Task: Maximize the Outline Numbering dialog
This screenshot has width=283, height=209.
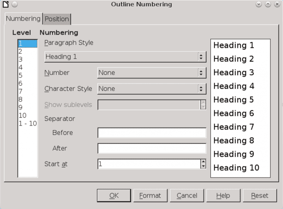Action: point(268,4)
